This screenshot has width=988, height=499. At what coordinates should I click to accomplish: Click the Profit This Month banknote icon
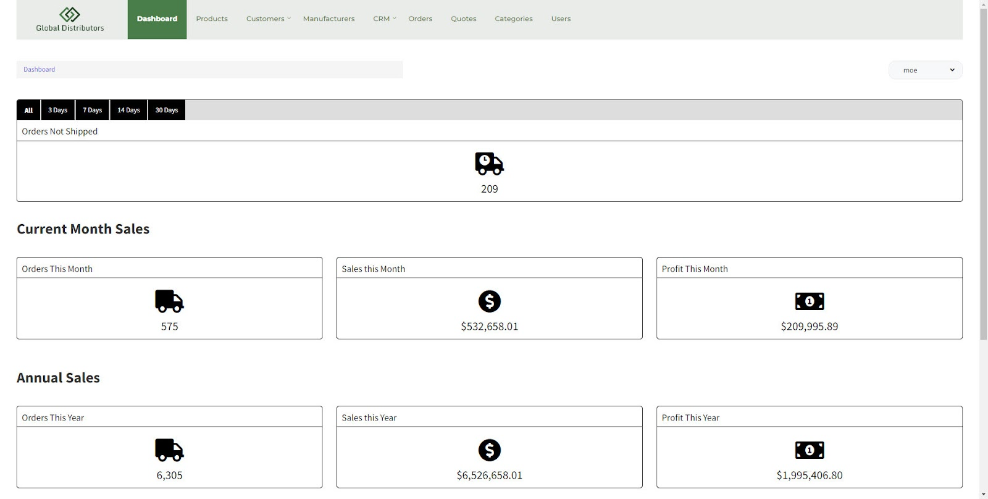coord(810,301)
